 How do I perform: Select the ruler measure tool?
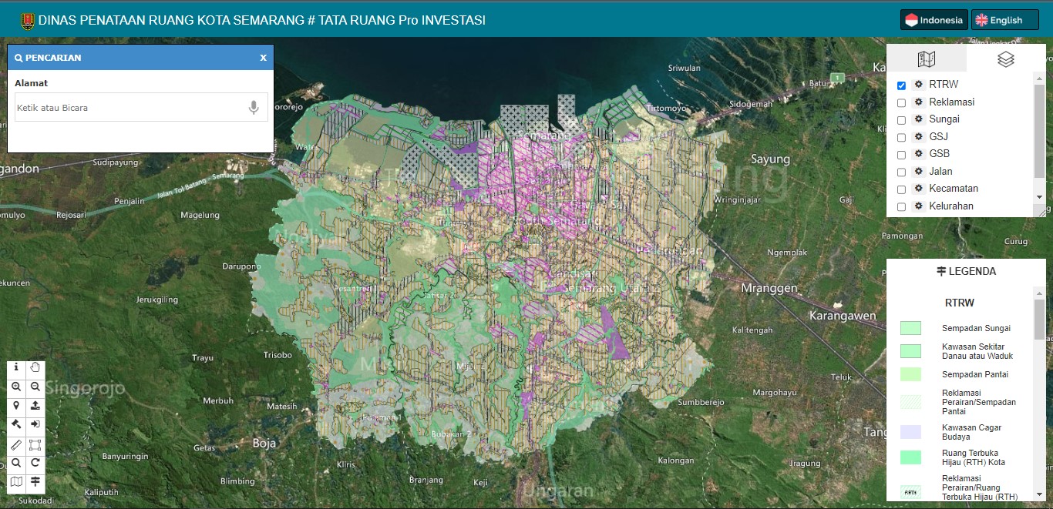16,444
